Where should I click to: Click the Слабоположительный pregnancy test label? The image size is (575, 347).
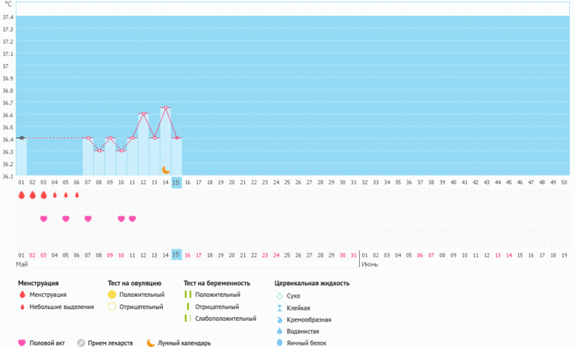(x=222, y=319)
